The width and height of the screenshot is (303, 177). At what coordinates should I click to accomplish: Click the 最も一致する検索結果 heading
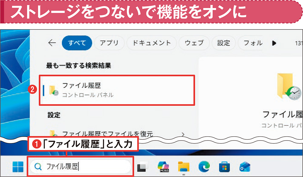click(x=78, y=66)
